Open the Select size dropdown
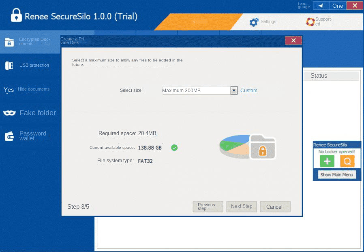 pos(234,90)
